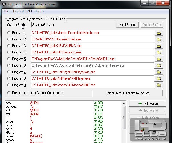Browse folder for Program 8 KMPlayer path
The image size is (172, 143).
coord(159,78)
